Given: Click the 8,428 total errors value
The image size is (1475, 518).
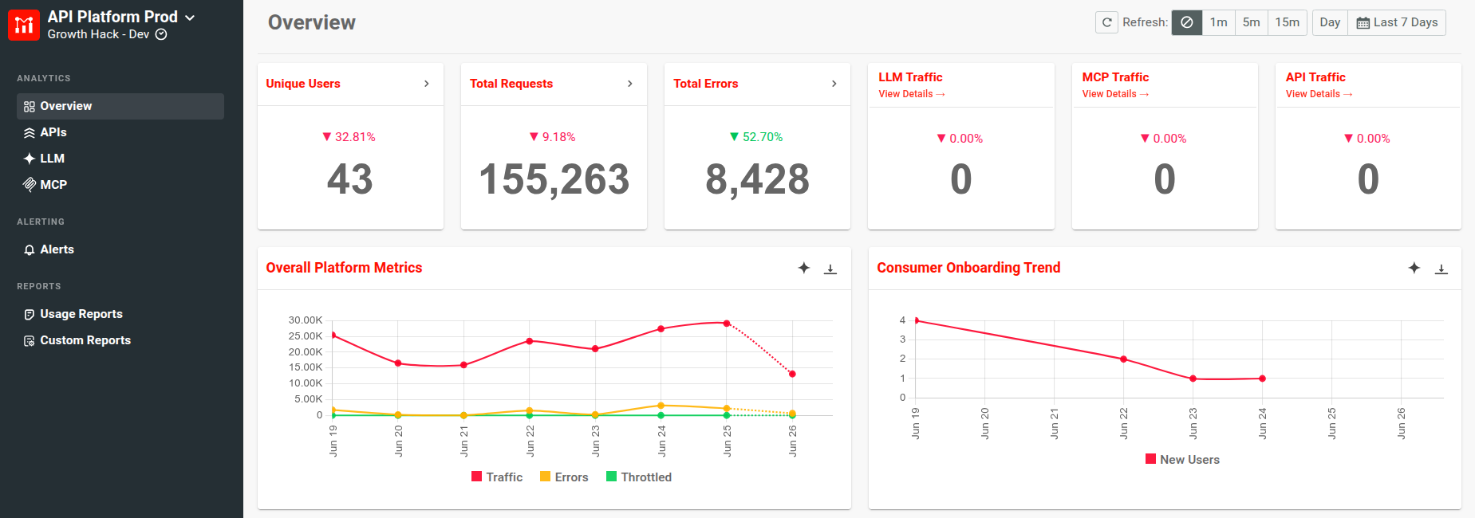Looking at the screenshot, I should [x=757, y=179].
